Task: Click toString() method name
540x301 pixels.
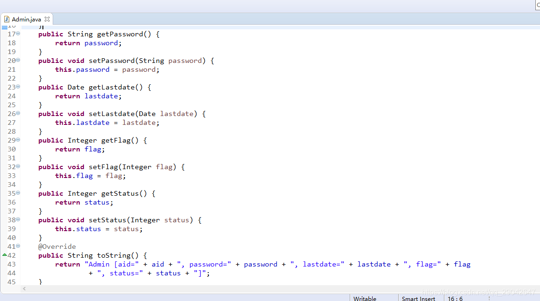Action: tap(118, 256)
